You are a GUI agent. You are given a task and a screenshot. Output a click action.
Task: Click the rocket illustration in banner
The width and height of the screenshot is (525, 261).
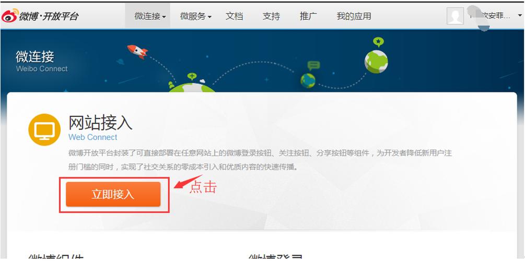point(137,52)
